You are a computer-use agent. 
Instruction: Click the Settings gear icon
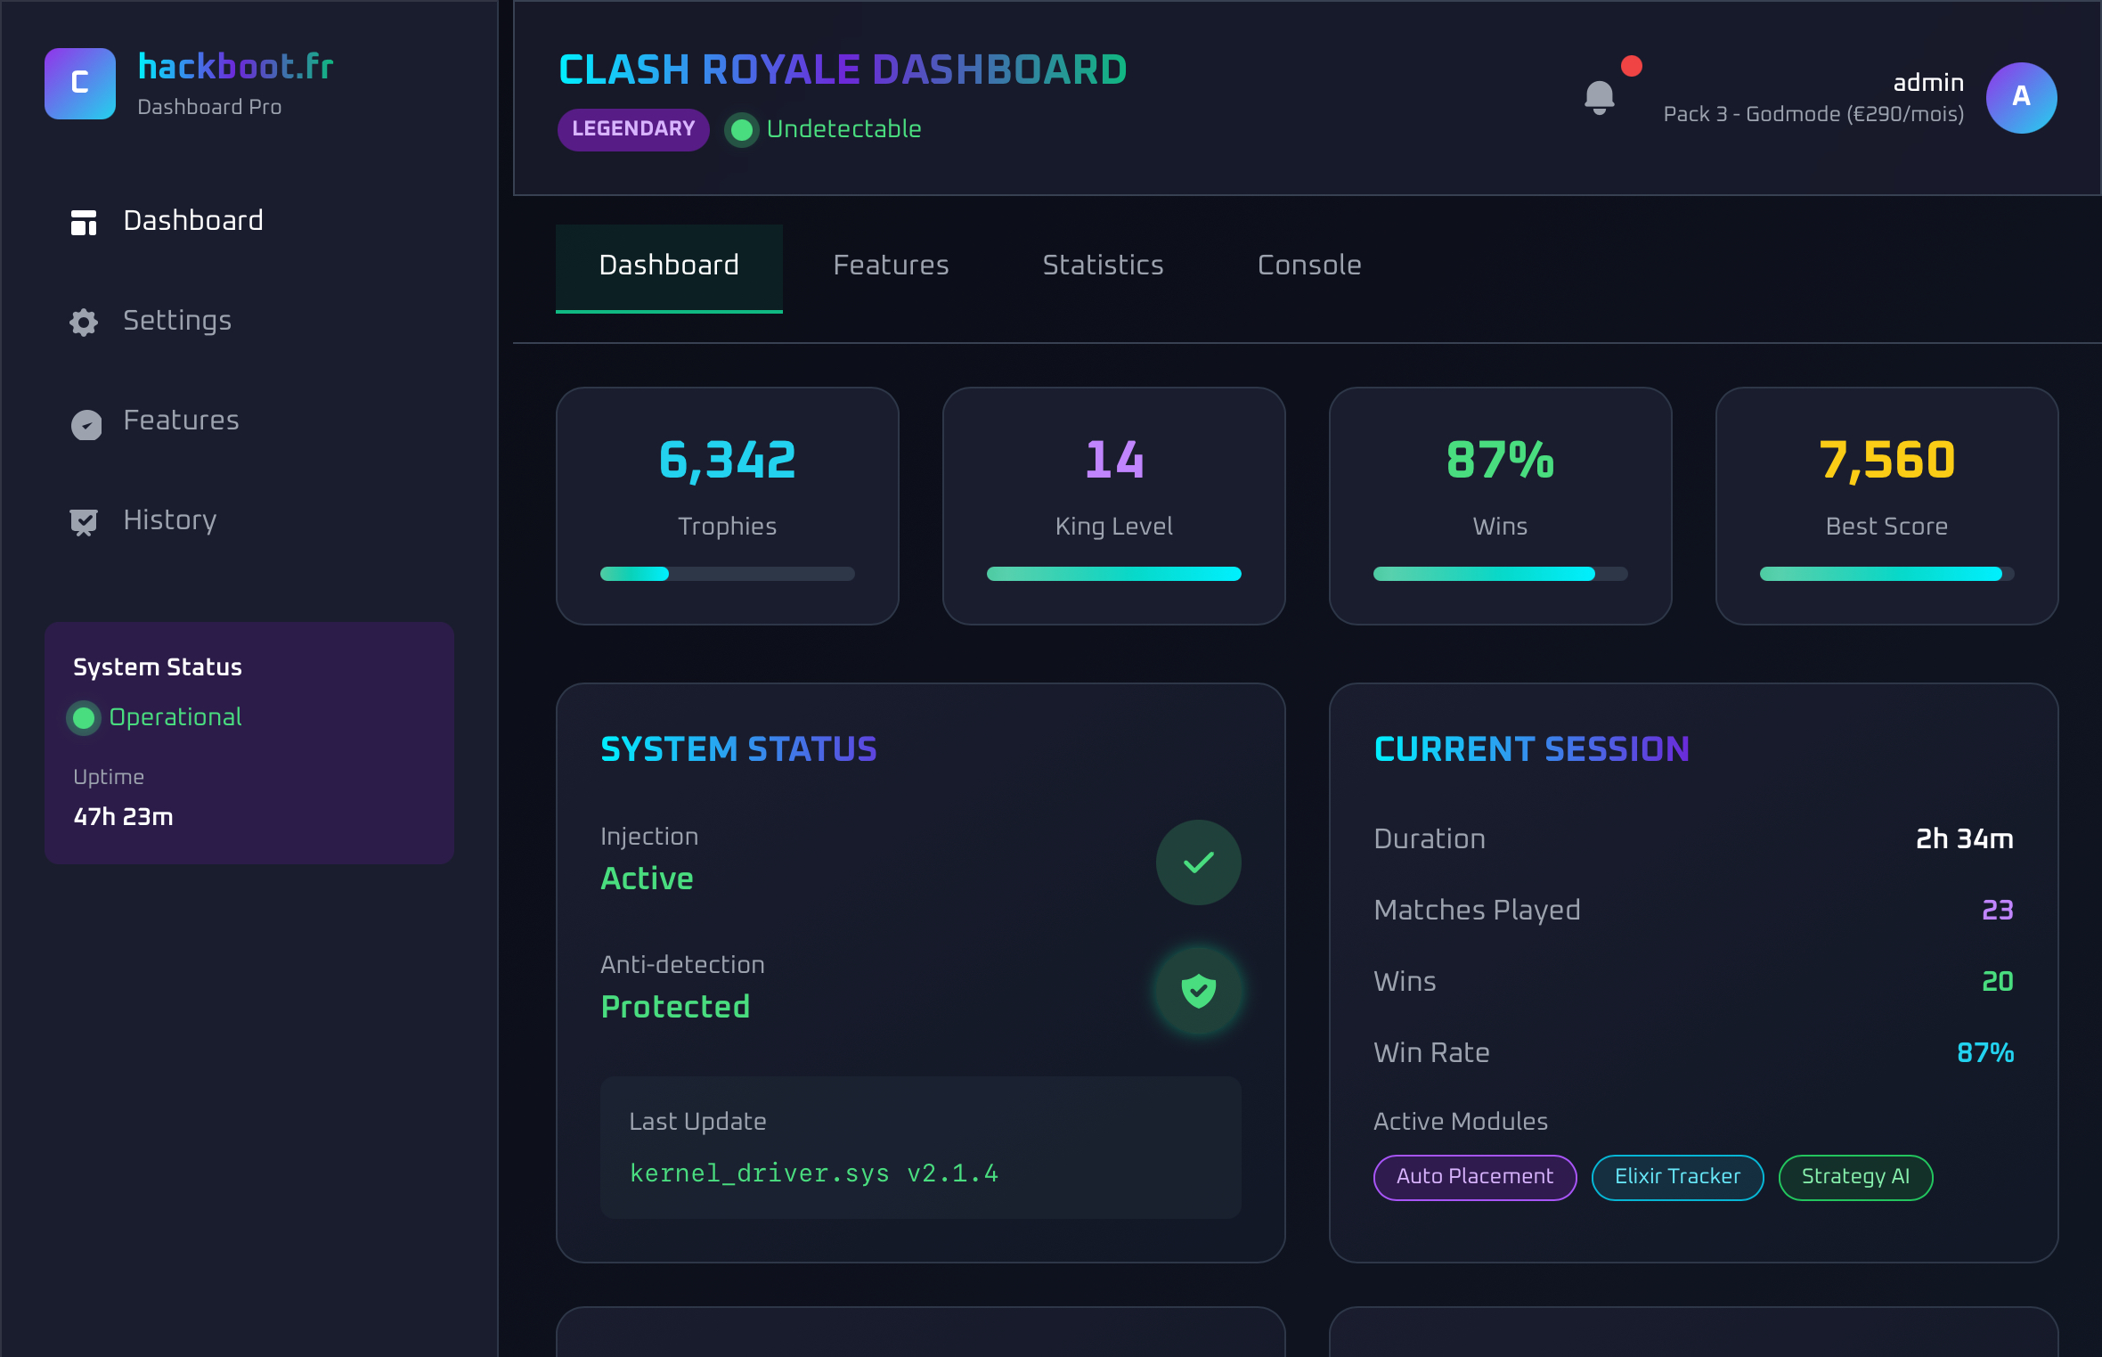(84, 322)
